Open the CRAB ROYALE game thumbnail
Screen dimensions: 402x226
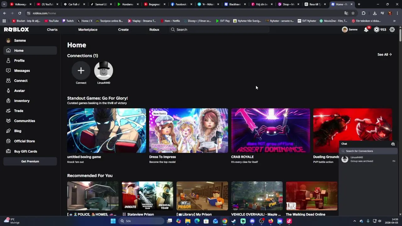(x=270, y=131)
